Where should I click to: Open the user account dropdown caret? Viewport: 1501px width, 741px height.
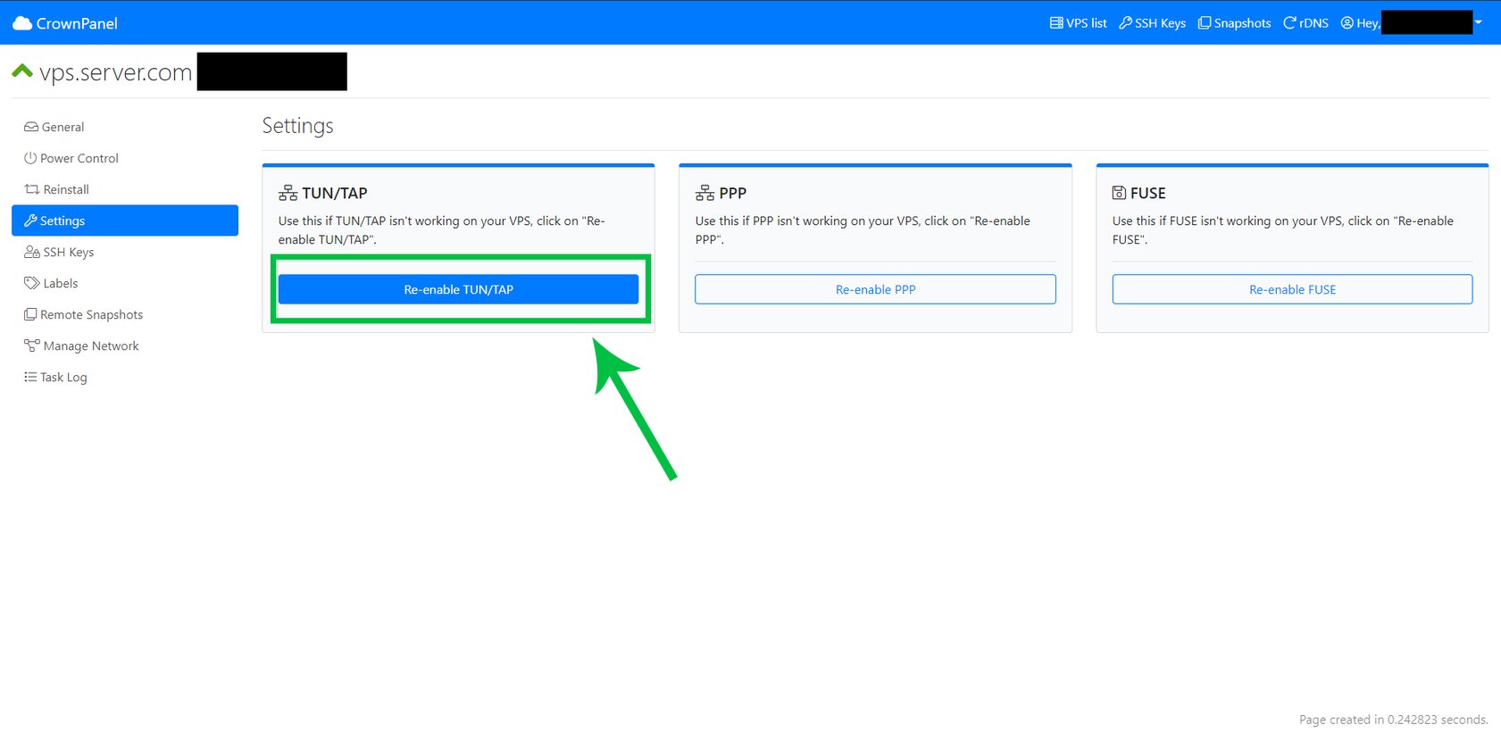click(x=1478, y=22)
